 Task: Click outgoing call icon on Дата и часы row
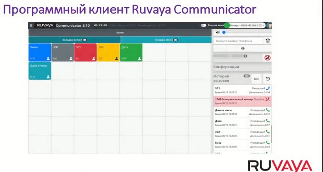(268, 110)
